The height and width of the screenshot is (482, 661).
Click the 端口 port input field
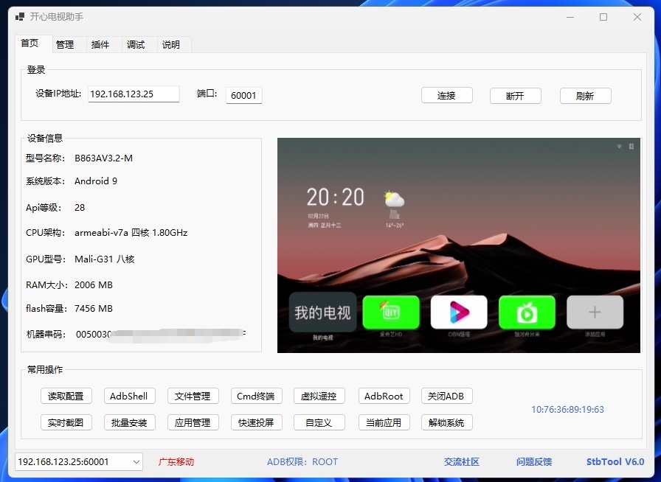(x=243, y=95)
